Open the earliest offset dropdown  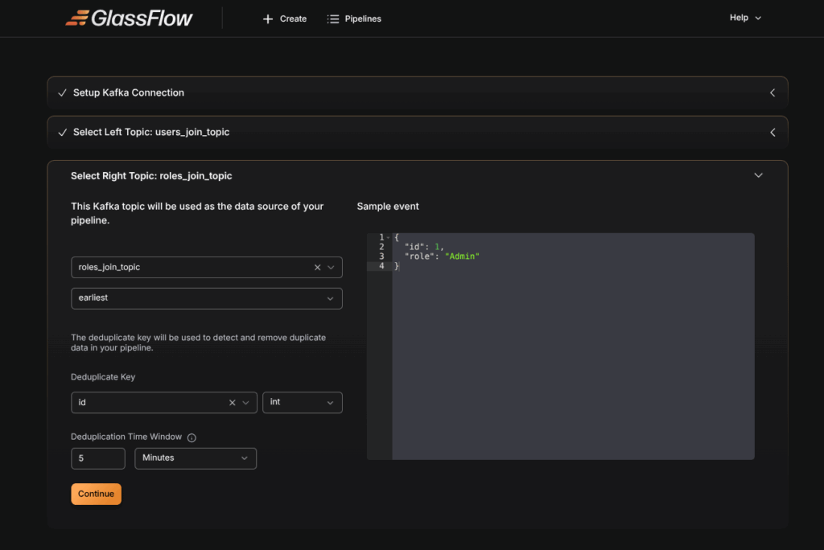click(206, 298)
